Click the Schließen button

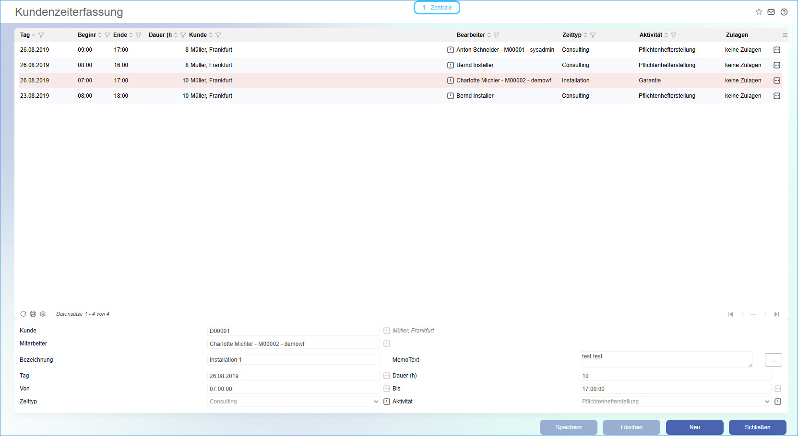tap(757, 427)
